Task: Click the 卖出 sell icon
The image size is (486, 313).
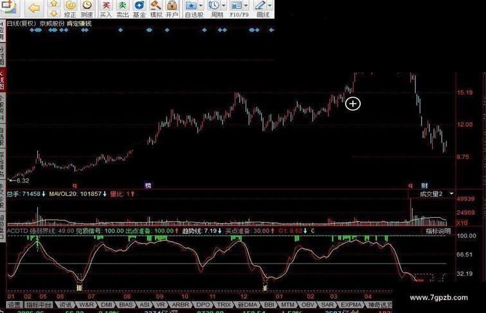Action: click(x=122, y=6)
